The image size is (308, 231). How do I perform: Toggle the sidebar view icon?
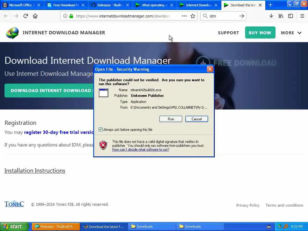291,16
